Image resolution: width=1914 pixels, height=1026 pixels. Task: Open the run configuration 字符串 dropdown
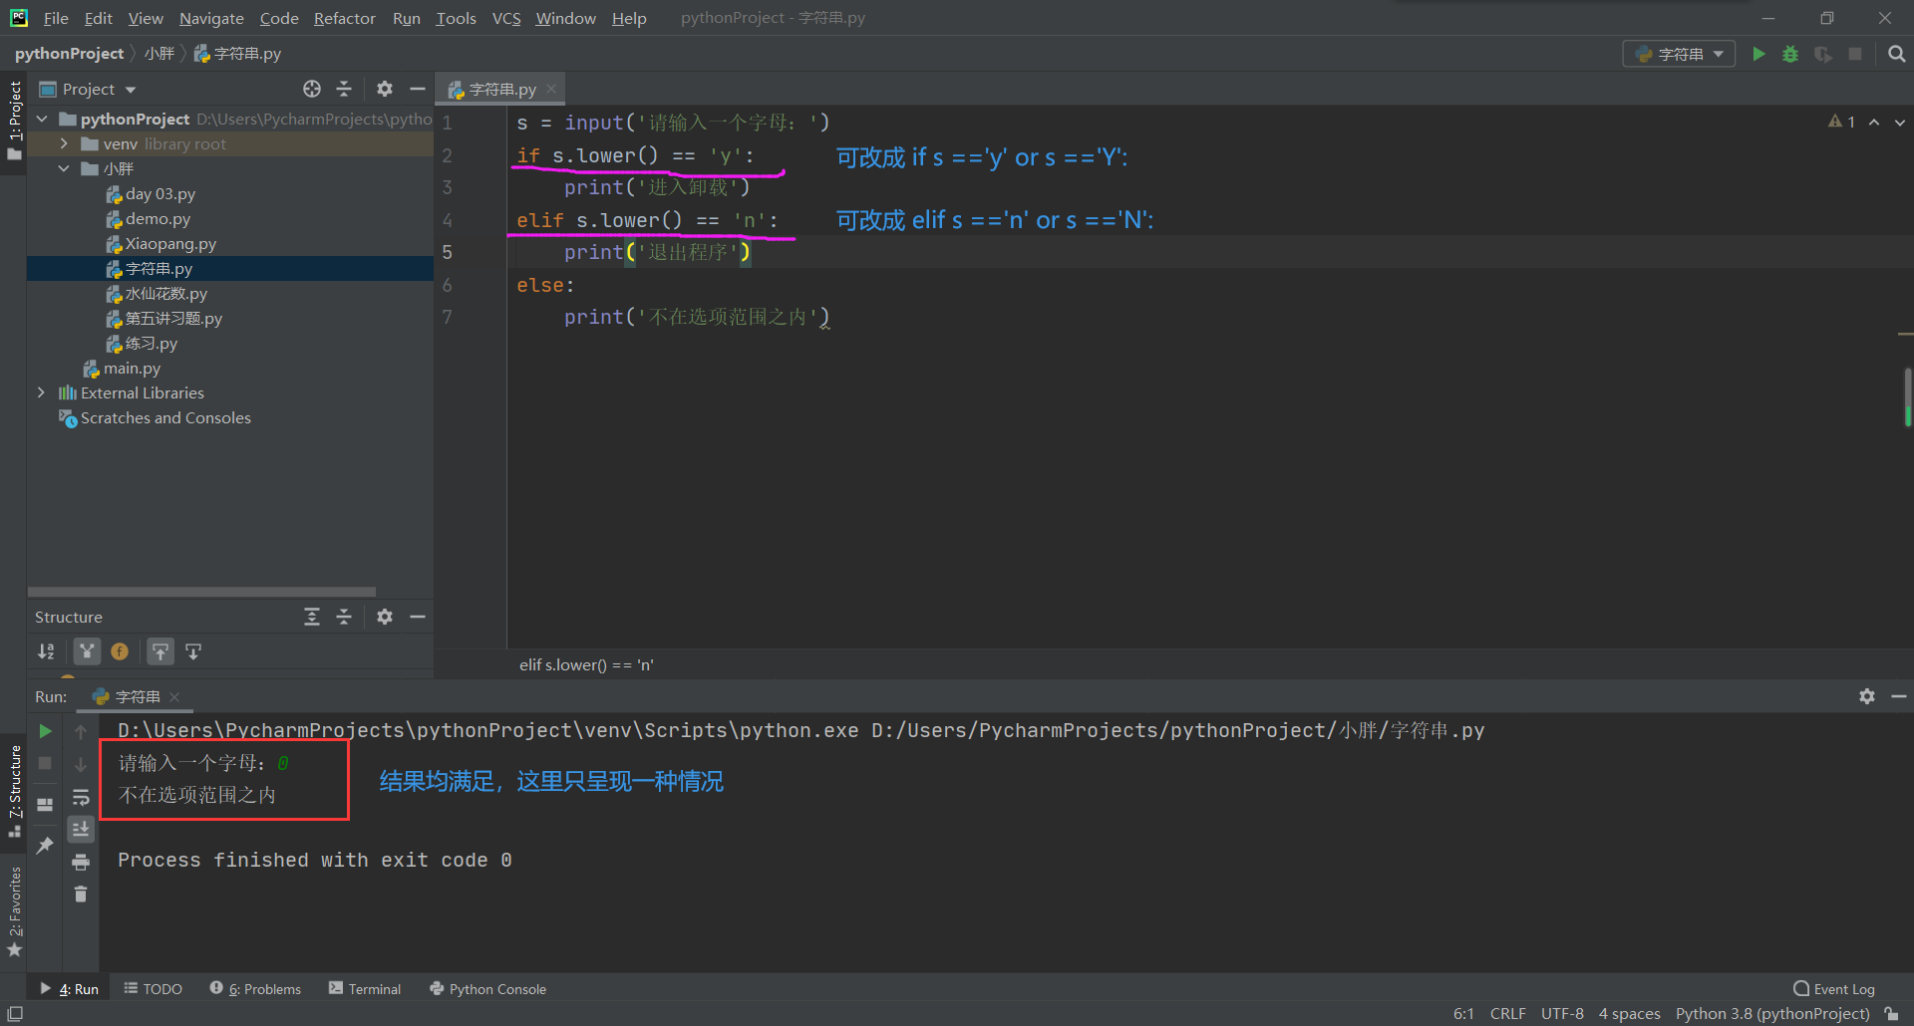click(1680, 54)
